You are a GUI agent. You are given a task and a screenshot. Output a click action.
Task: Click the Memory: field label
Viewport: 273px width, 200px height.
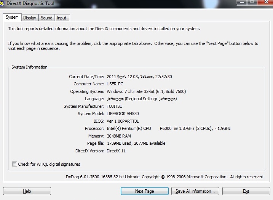coord(96,136)
